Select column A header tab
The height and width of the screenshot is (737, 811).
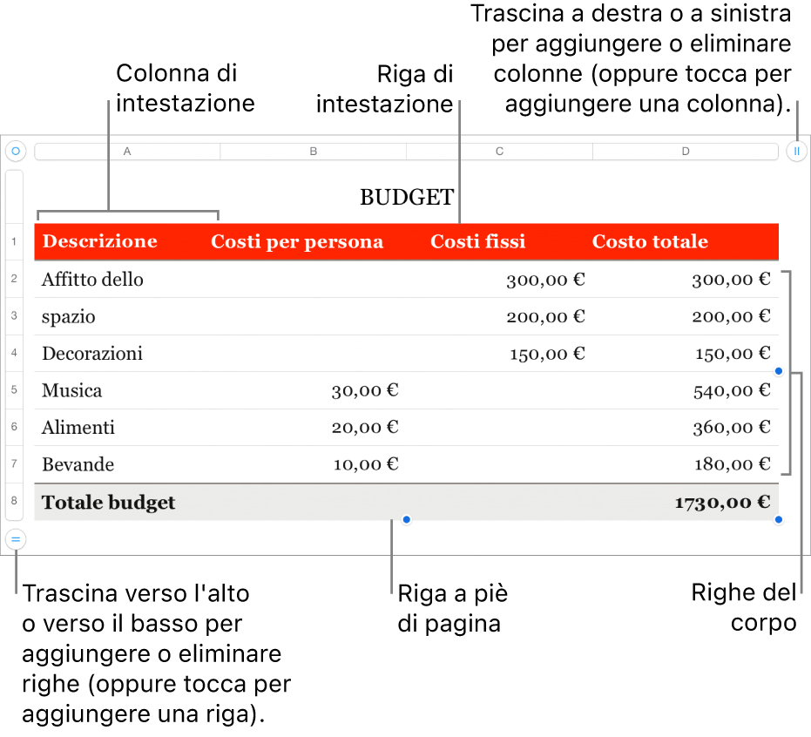pos(127,152)
